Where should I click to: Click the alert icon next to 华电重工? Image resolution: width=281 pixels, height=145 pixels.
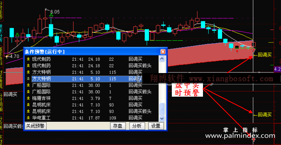[x=28, y=118]
